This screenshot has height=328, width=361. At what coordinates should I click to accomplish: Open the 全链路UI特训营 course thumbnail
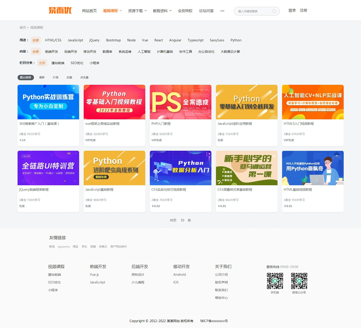48,168
